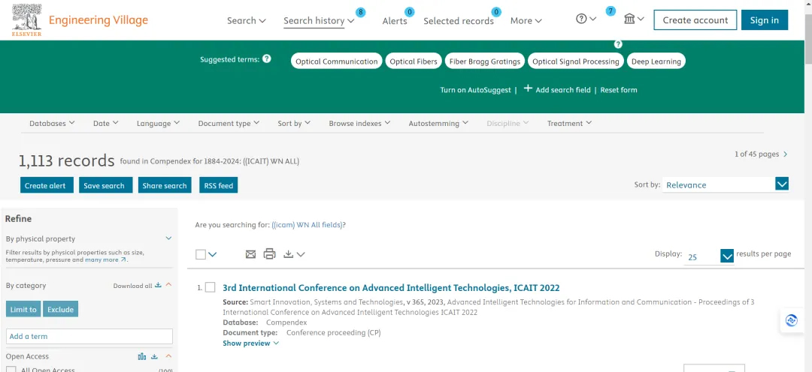Select the ICAIT 2022 record checkbox

(210, 287)
